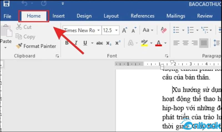
Task: Open the font color dropdown arrow
Action: point(165,43)
